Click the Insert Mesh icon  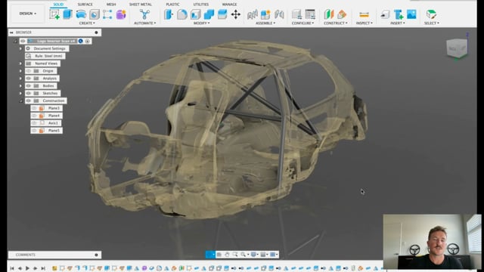[x=399, y=14]
